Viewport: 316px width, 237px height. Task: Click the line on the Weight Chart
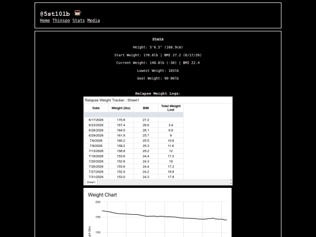pos(164,216)
